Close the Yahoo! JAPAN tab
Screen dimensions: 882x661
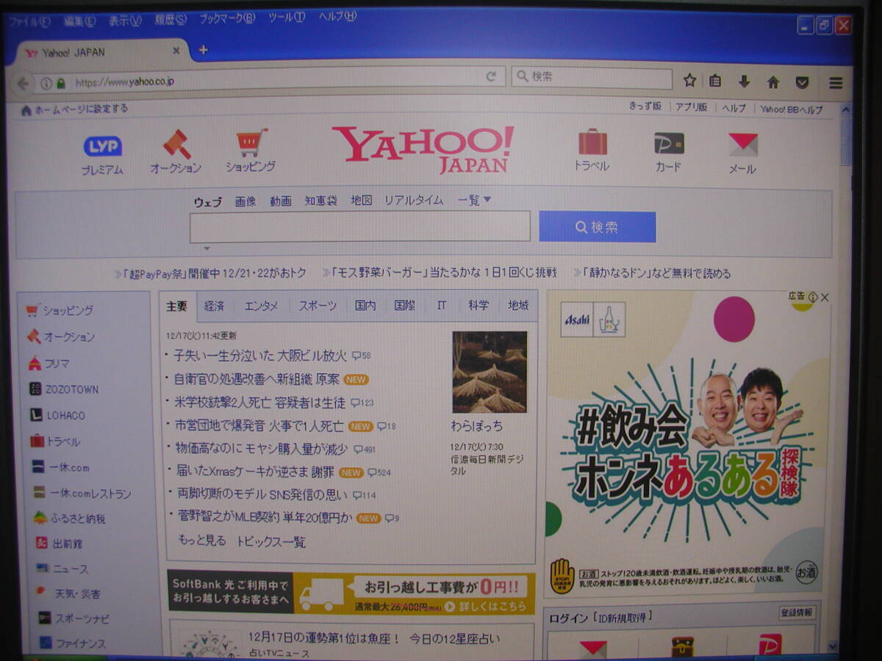click(x=176, y=51)
